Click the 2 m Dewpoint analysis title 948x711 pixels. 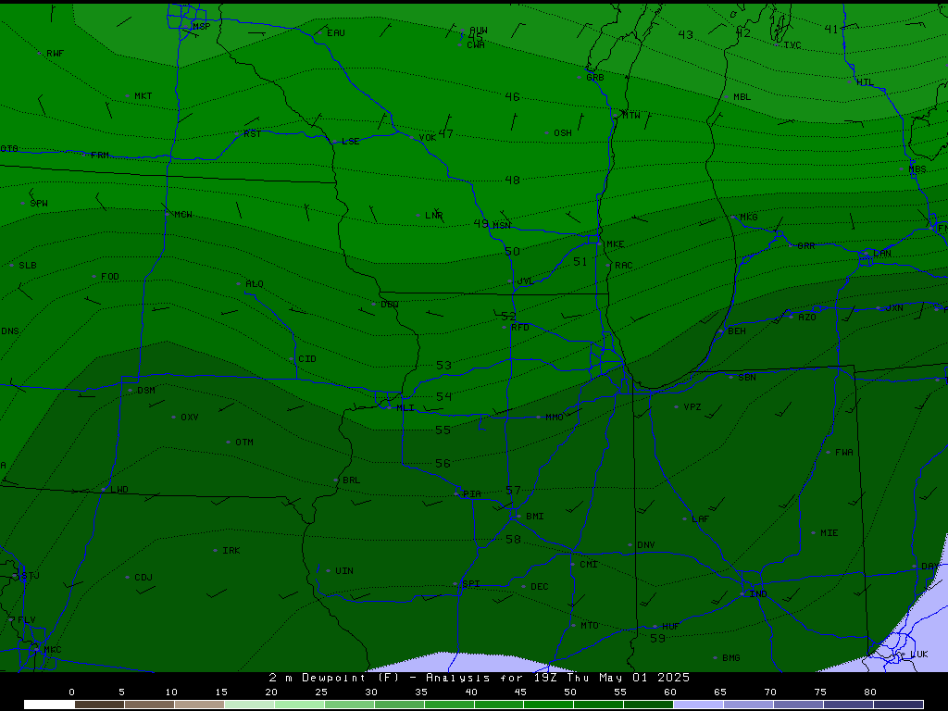point(479,678)
